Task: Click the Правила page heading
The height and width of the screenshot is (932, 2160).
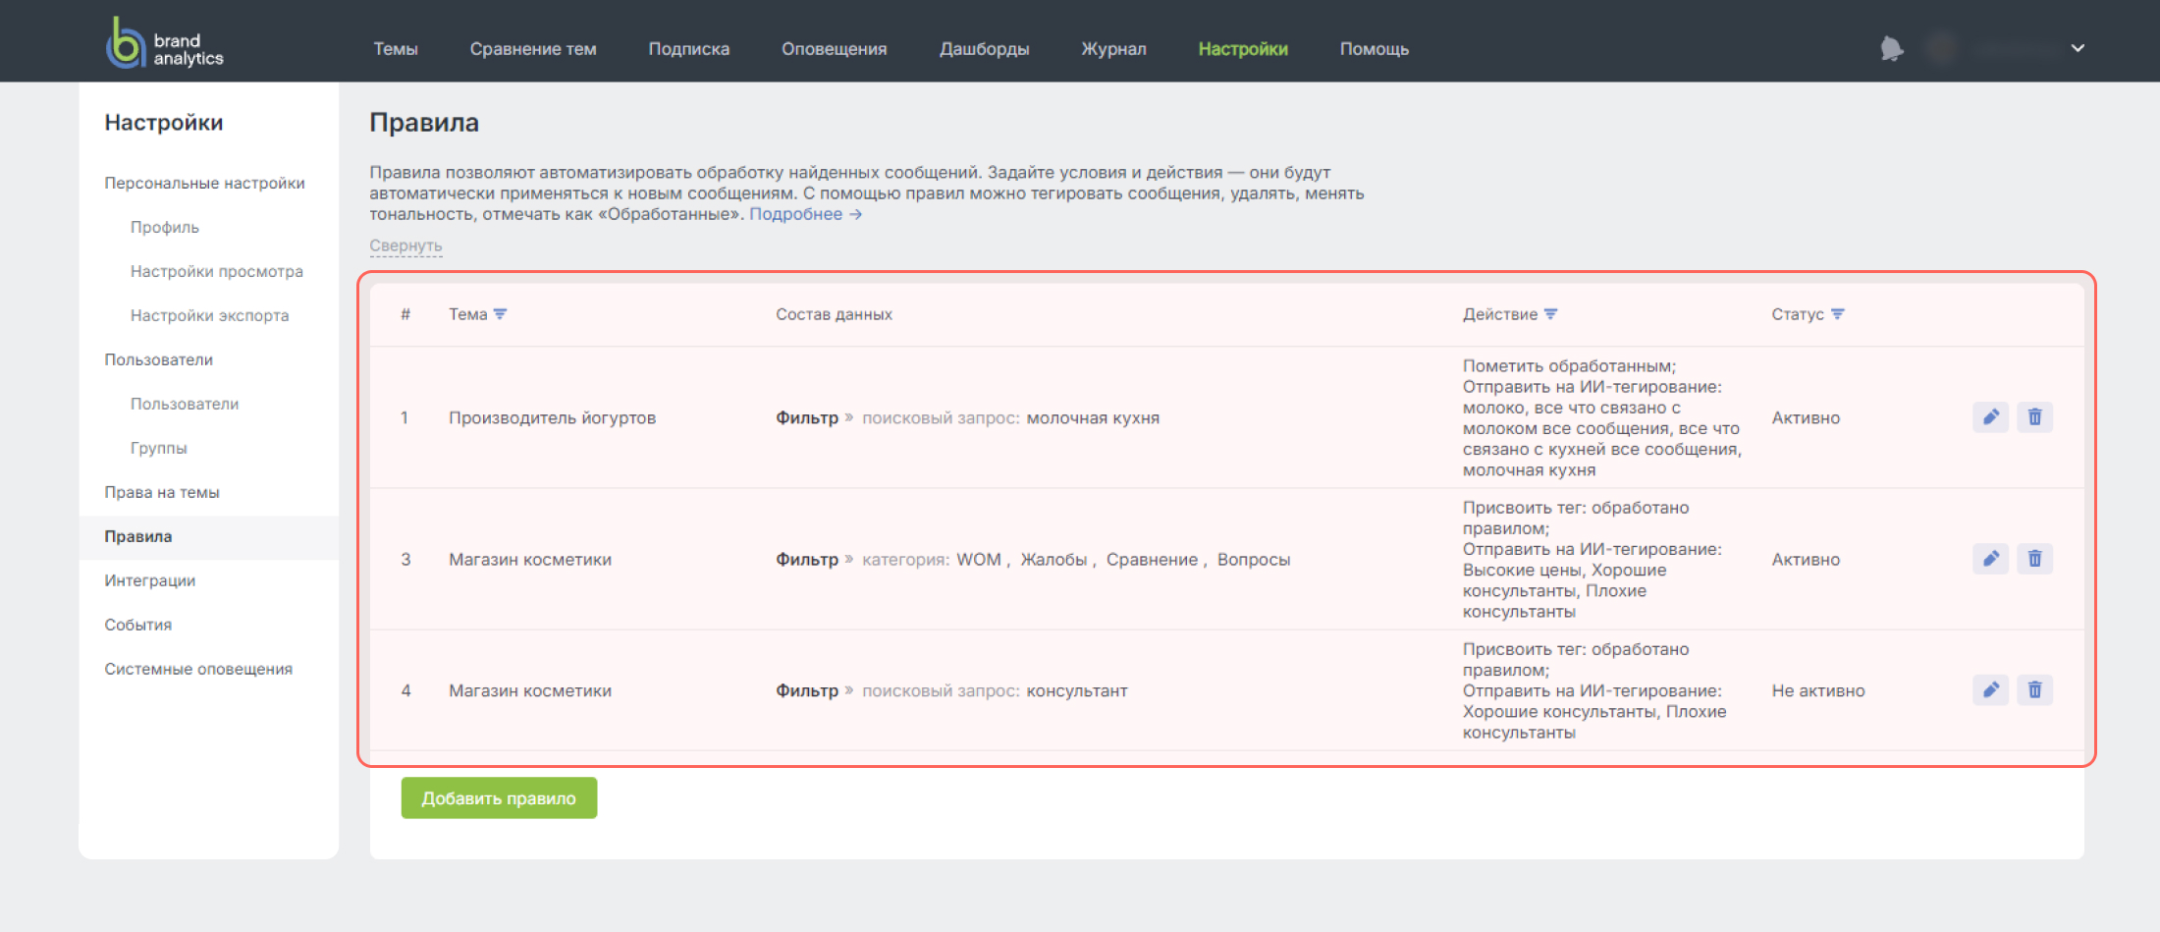Action: [424, 123]
